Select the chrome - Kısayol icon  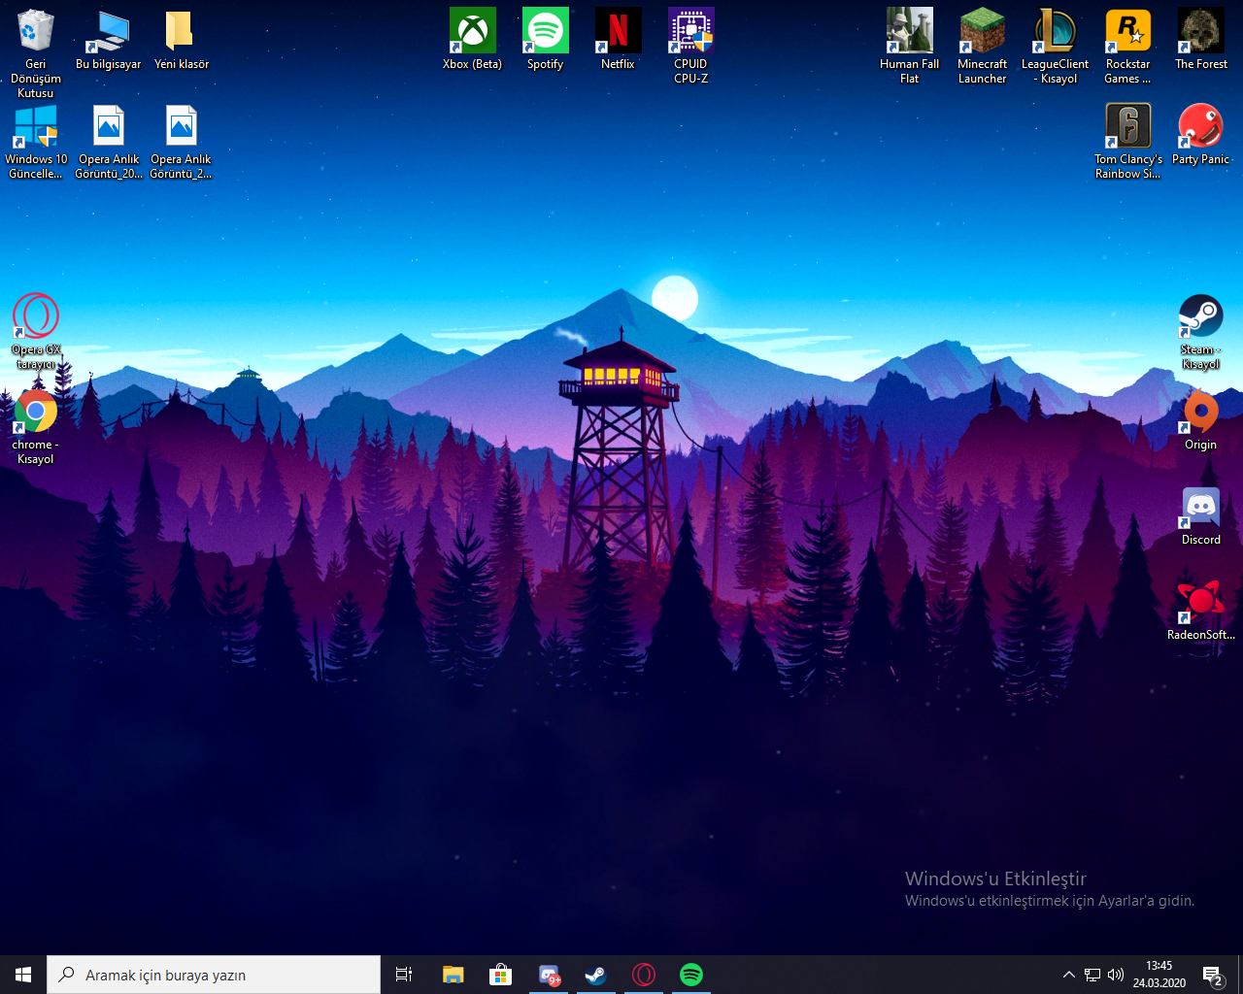coord(36,427)
